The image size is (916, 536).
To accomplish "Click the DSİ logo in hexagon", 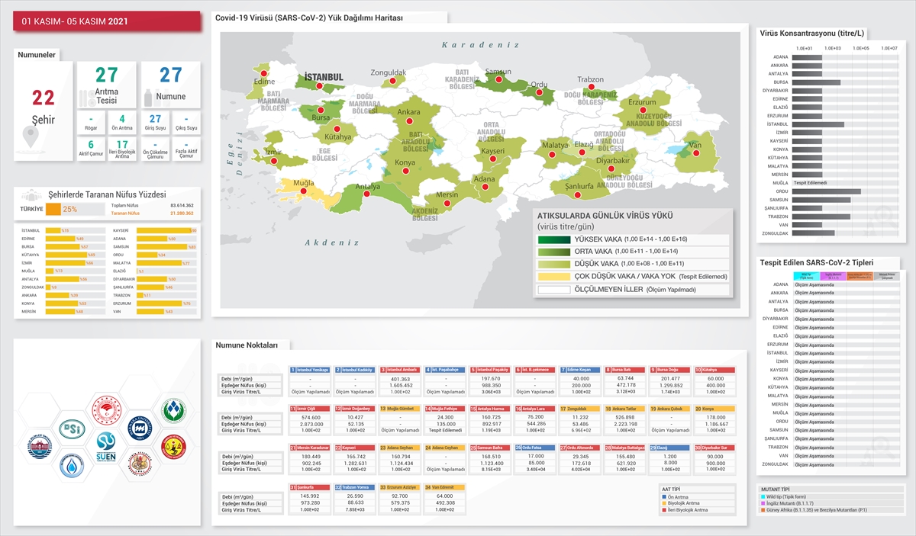I will pos(74,428).
